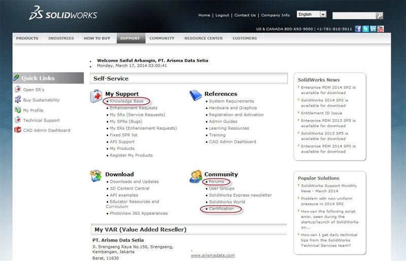The width and height of the screenshot is (406, 261).
Task: Go to the Home link
Action: 204,15
